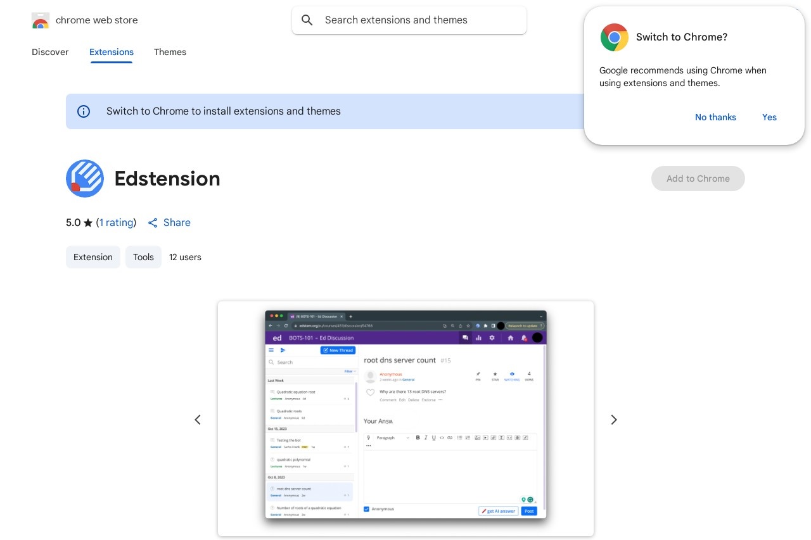Open the Discover tab

tap(50, 52)
